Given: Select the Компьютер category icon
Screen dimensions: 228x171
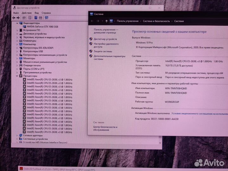Looking at the screenshot, I should tap(21, 44).
